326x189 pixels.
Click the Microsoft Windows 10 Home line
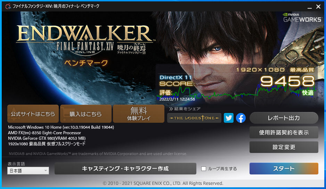61,127
